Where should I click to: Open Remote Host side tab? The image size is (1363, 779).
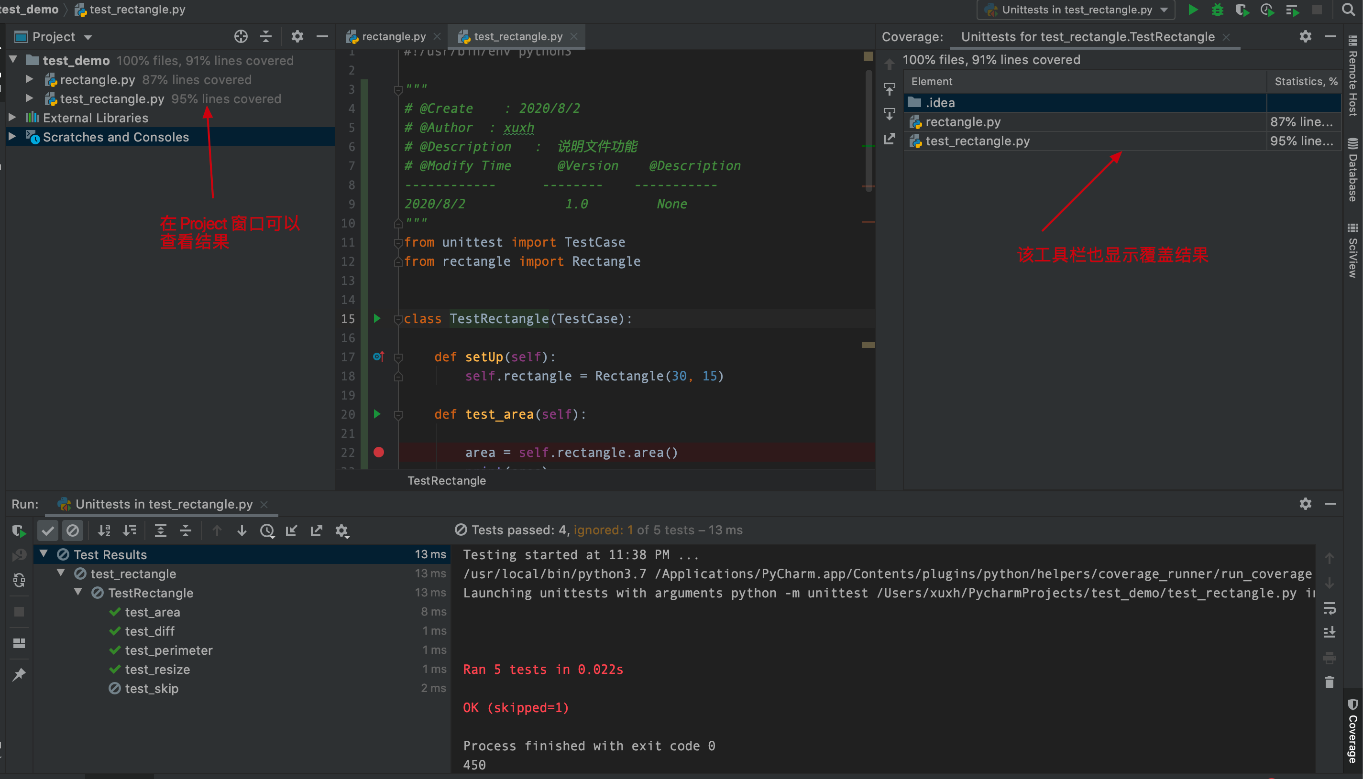pyautogui.click(x=1353, y=76)
